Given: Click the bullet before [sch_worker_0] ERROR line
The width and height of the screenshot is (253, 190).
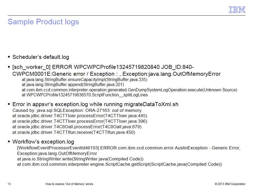Looking at the screenshot, I should [x=9, y=67].
